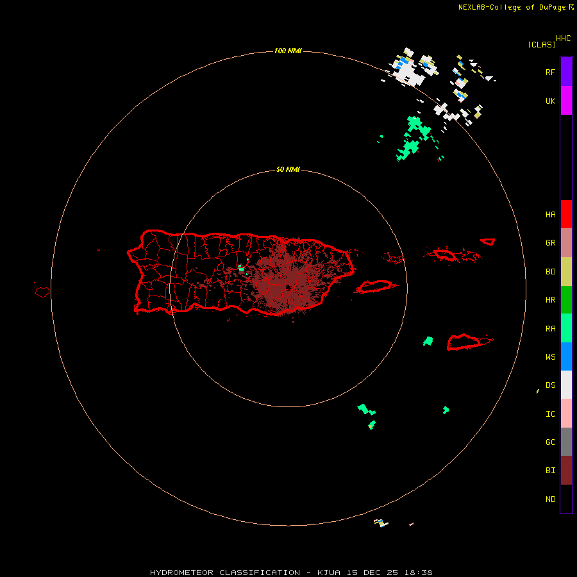Viewport: 577px width, 577px height.
Task: Click the "GC" legend label
Action: (550, 442)
